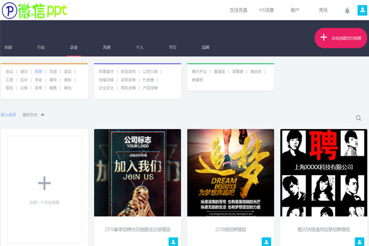This screenshot has height=246, width=369.
Task: Open H5场景 in top navigation
Action: click(267, 10)
